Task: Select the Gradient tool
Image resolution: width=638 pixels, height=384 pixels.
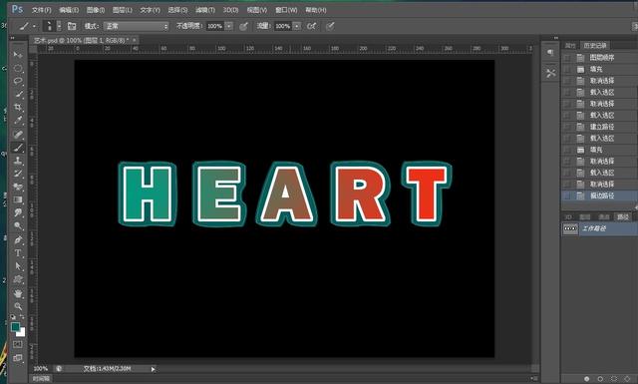Action: pyautogui.click(x=18, y=199)
